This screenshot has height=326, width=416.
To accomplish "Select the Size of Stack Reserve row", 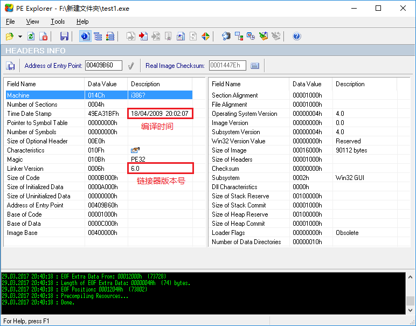I will tap(304, 196).
